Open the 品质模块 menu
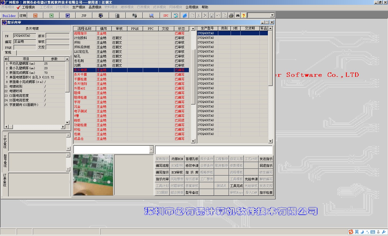This screenshot has width=388, height=236. point(95,7)
